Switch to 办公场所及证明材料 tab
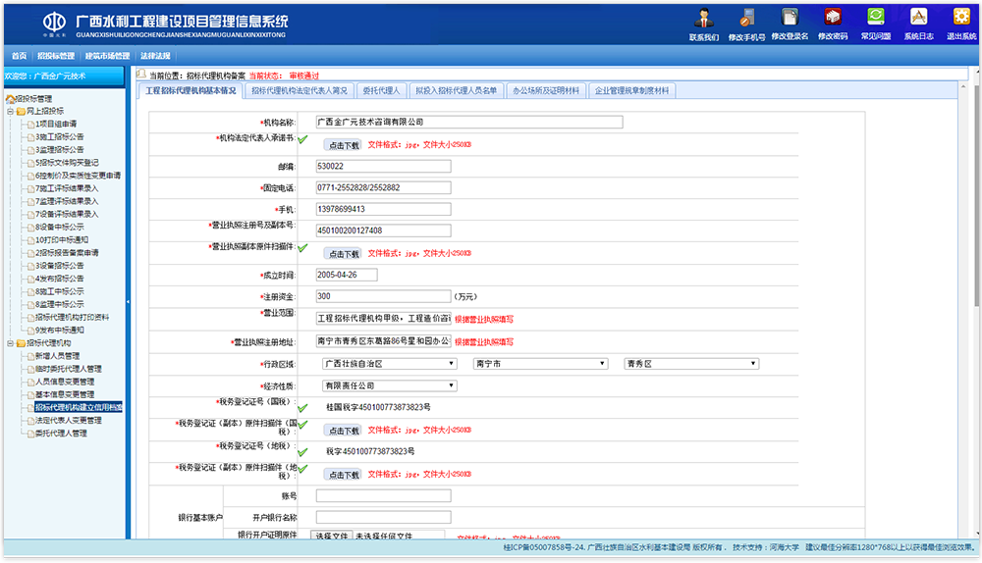This screenshot has width=982, height=563. point(546,90)
